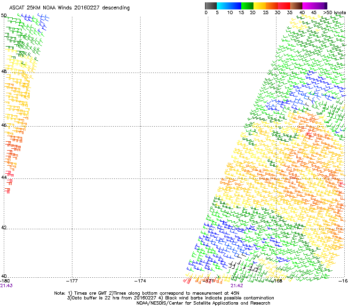
Task: Click the latitude label '46' on the left axis
Action: pos(4,125)
